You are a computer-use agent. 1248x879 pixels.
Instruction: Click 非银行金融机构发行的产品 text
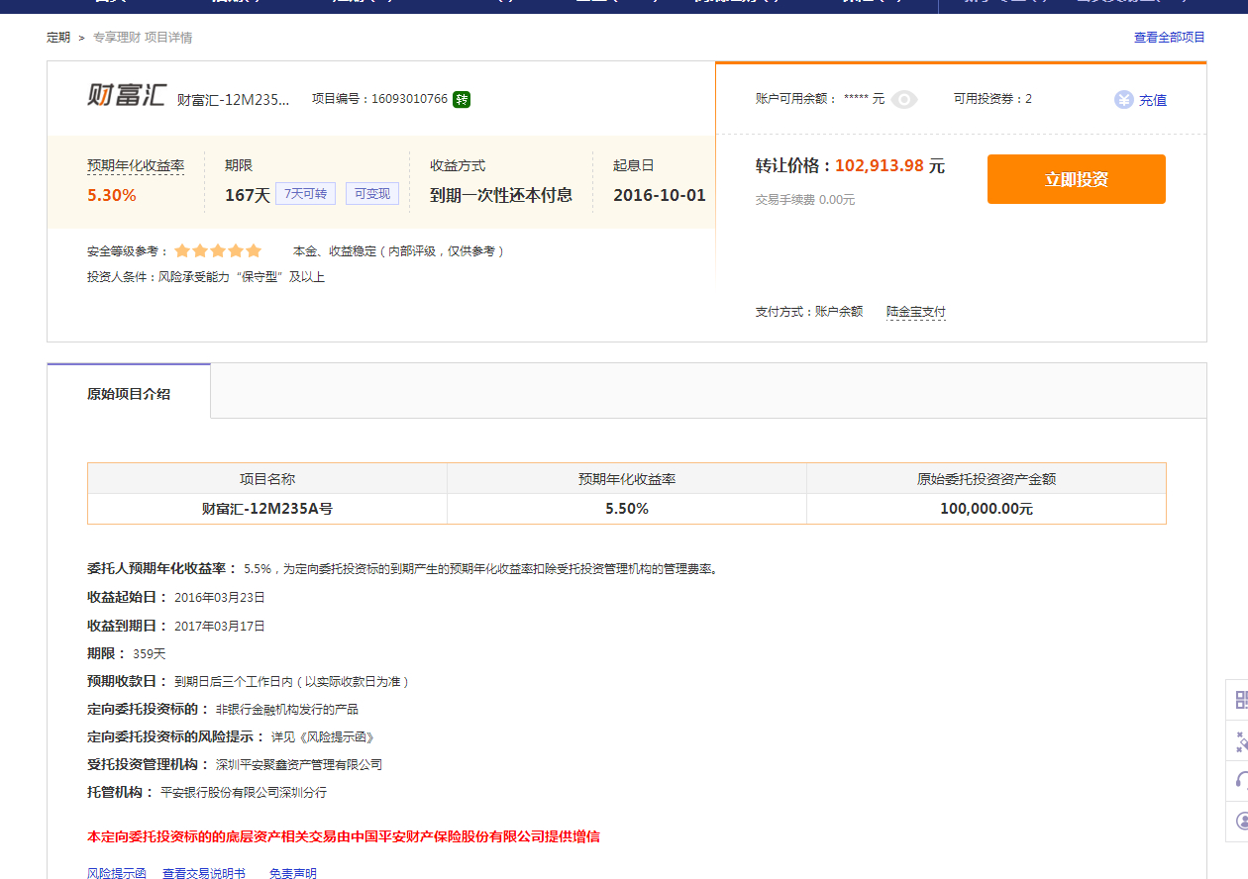click(287, 710)
